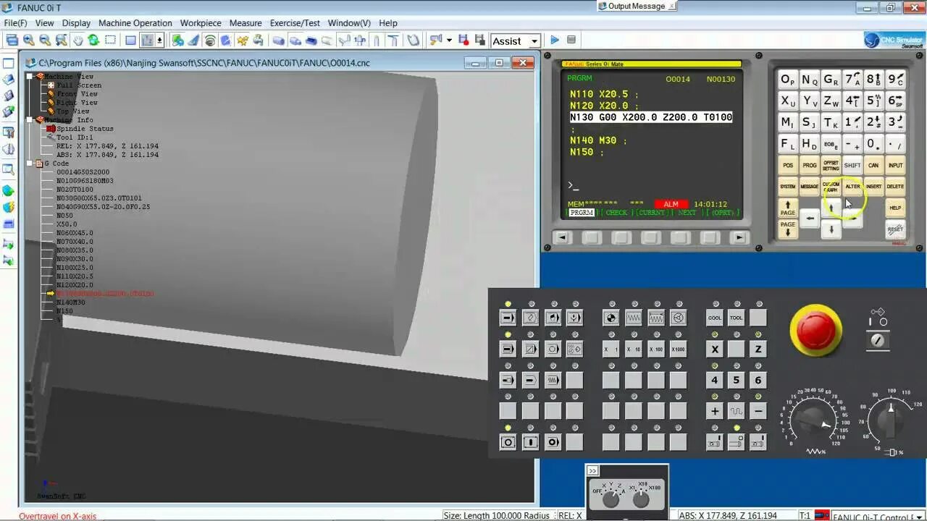Click the zoom in magnifier toolbar icon
Viewport: 927px width, 521px height.
(x=28, y=41)
